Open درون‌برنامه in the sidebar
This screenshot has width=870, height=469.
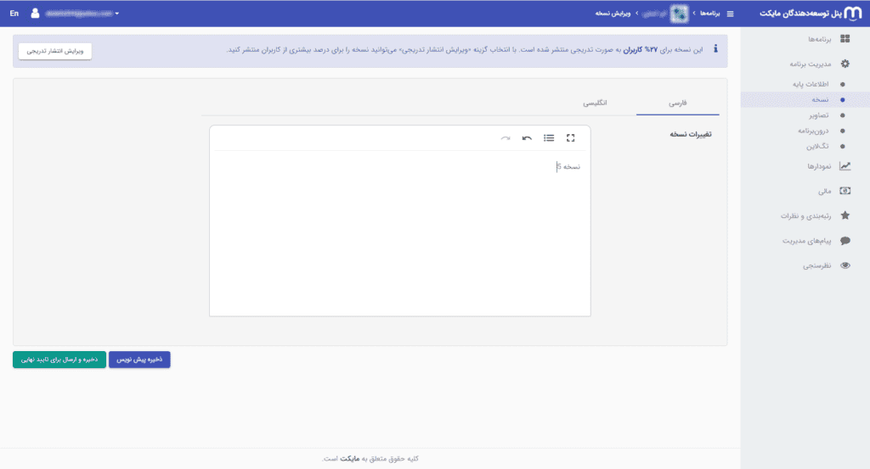[x=813, y=131]
